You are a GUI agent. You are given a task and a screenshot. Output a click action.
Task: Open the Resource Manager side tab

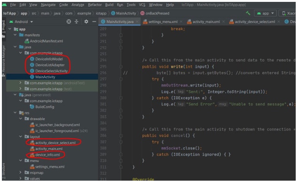pos(4,58)
